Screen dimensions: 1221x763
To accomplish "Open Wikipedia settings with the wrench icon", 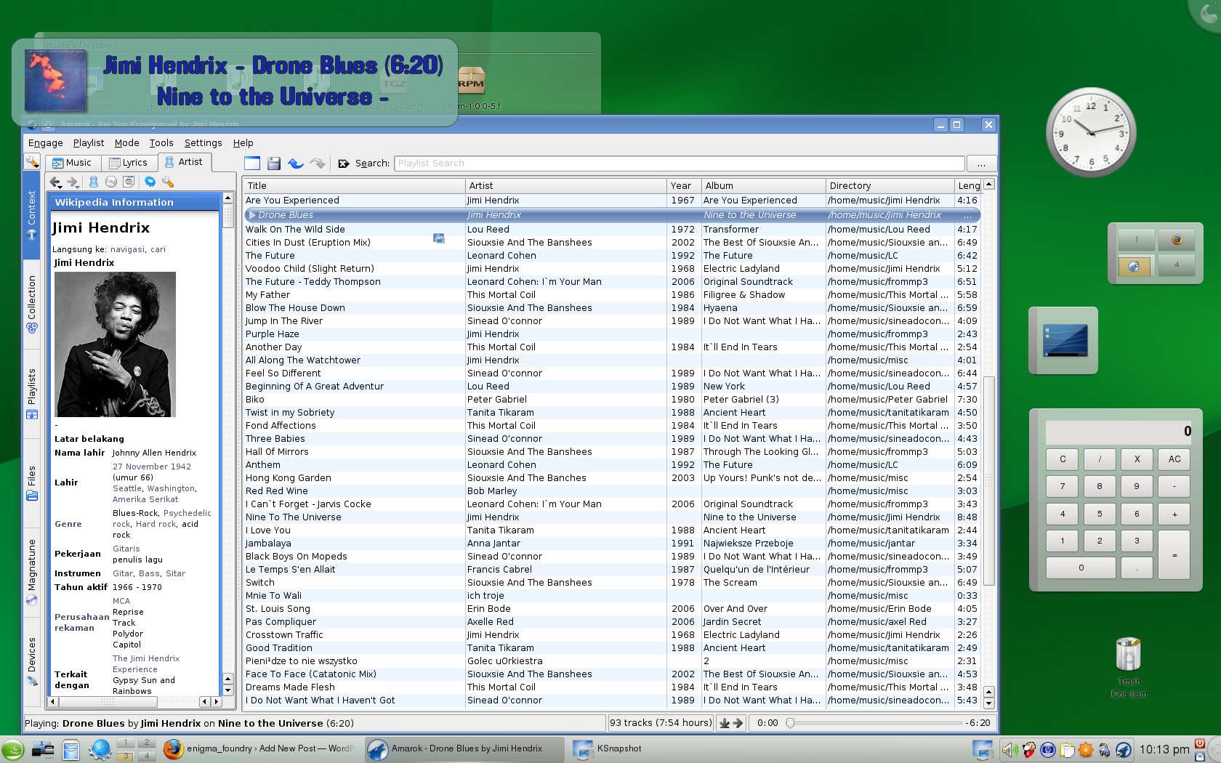I will (168, 182).
